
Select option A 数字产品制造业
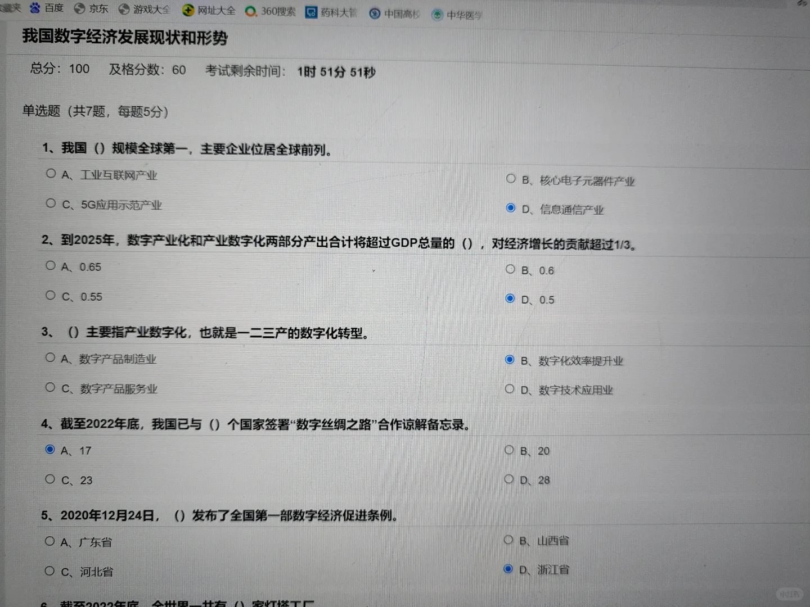(x=50, y=357)
